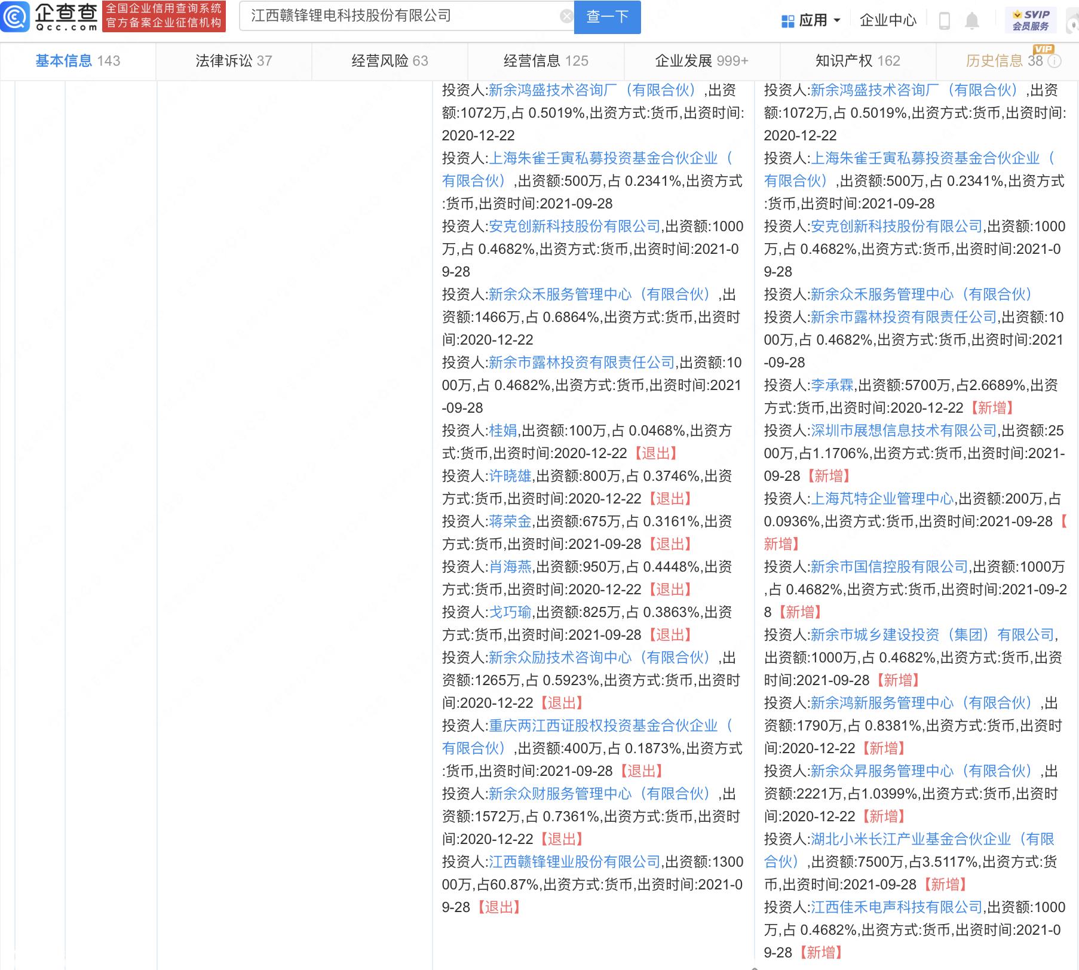Open 江西赣锋锂业股份有限公司 link
Viewport: 1079px width, 970px height.
[575, 862]
